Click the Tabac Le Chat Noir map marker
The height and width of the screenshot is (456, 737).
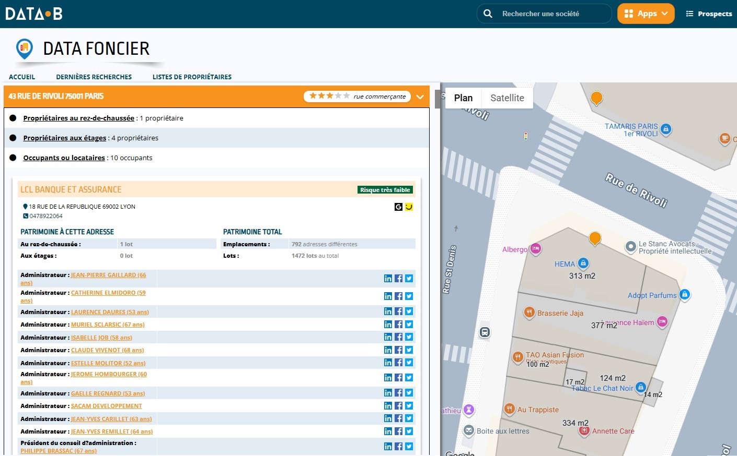click(641, 388)
